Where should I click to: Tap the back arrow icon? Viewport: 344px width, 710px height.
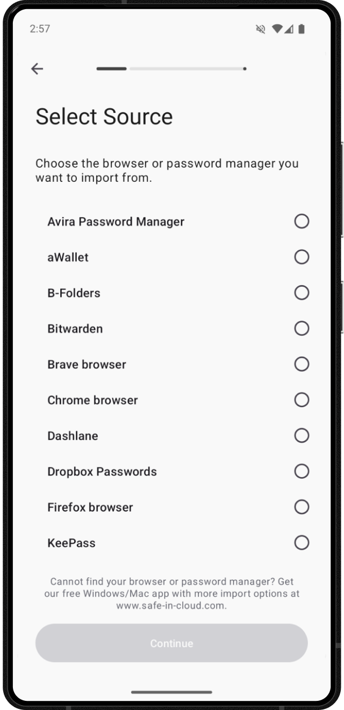click(x=37, y=69)
